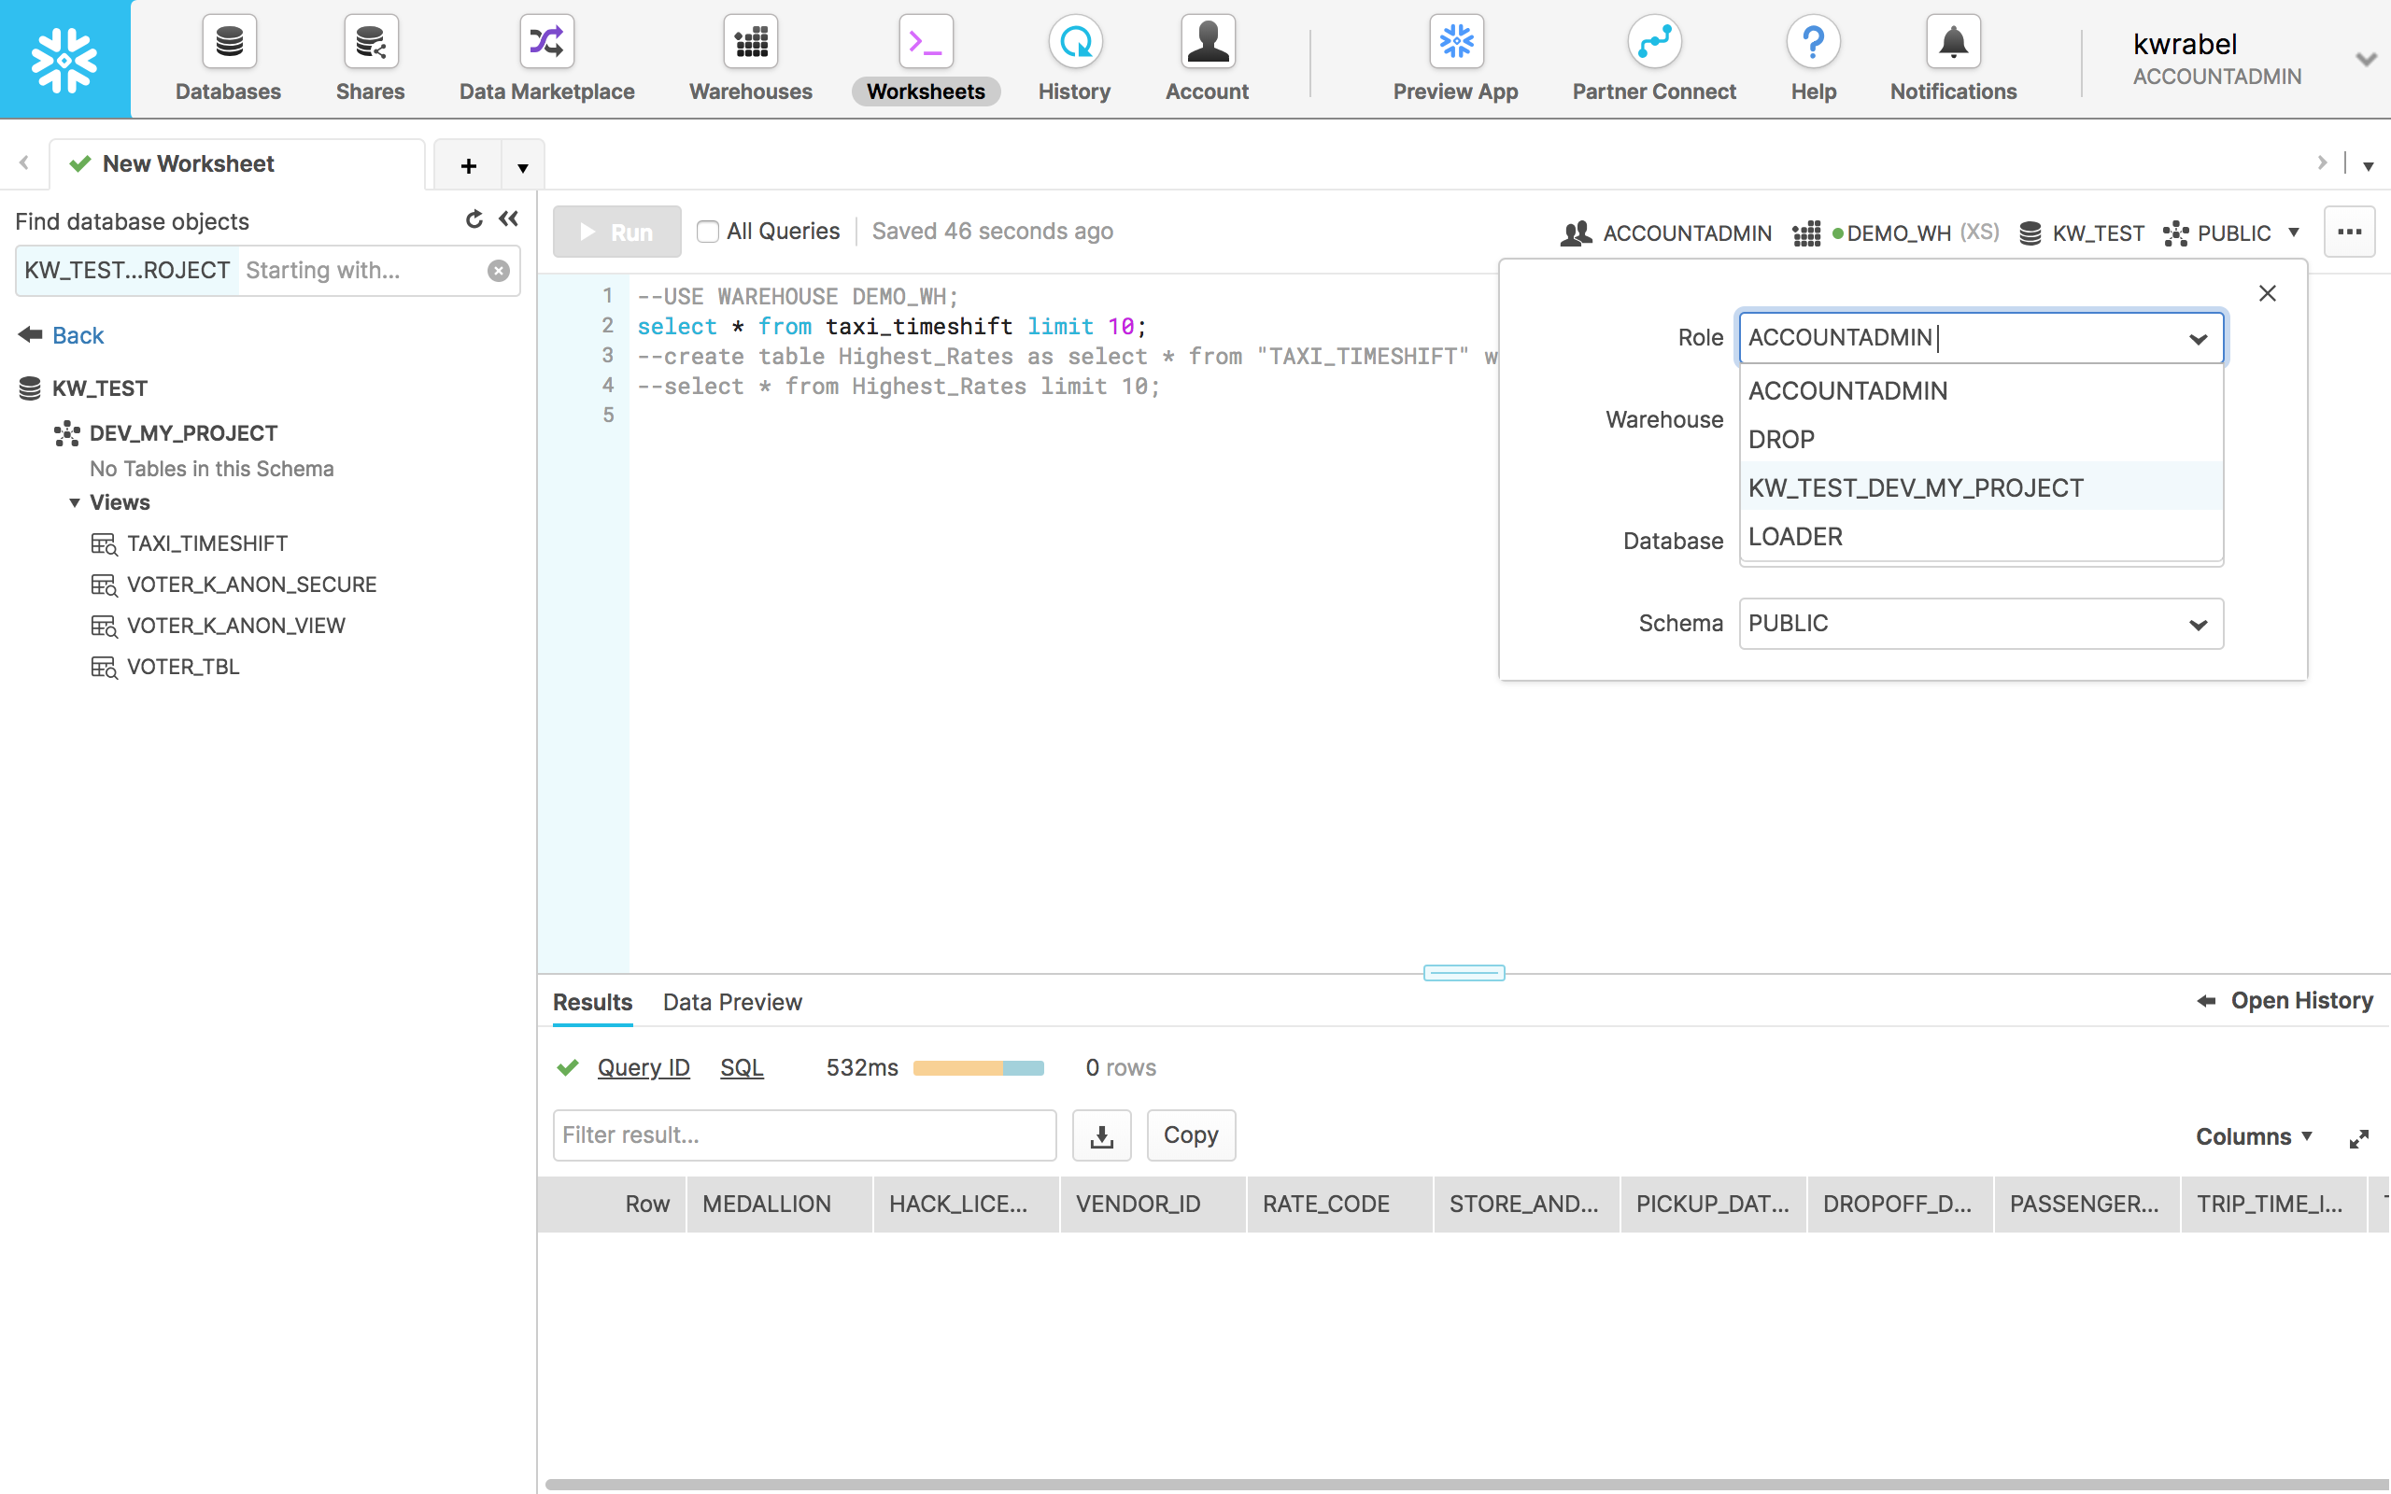Copy the query results
The image size is (2391, 1494).
[1191, 1135]
